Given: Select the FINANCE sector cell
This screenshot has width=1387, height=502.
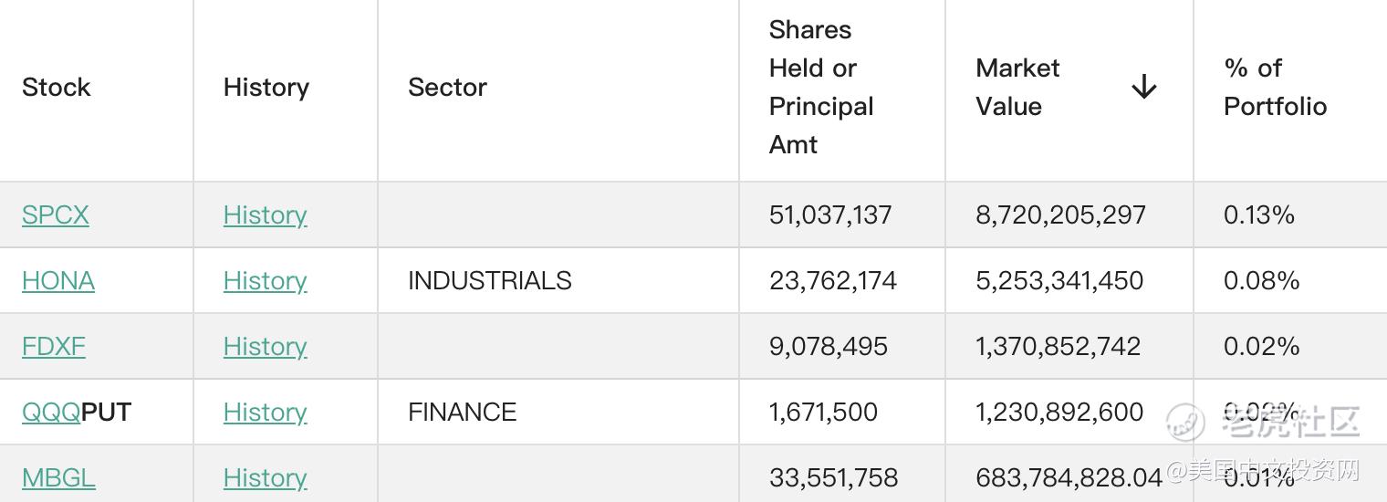Looking at the screenshot, I should pyautogui.click(x=462, y=413).
